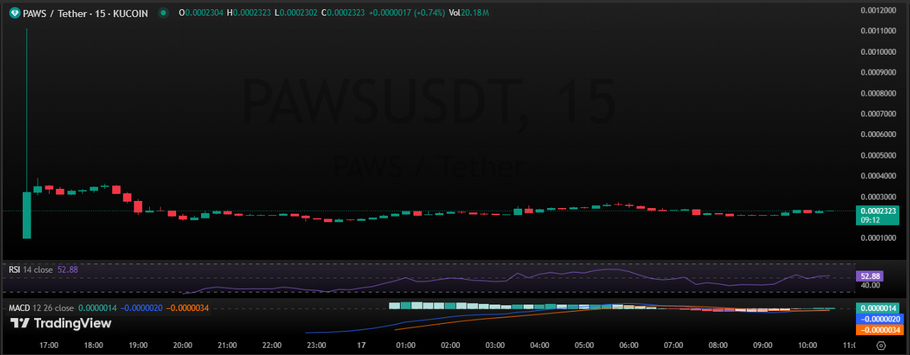The width and height of the screenshot is (910, 355).
Task: Click the TradingView logo
Action: [60, 323]
